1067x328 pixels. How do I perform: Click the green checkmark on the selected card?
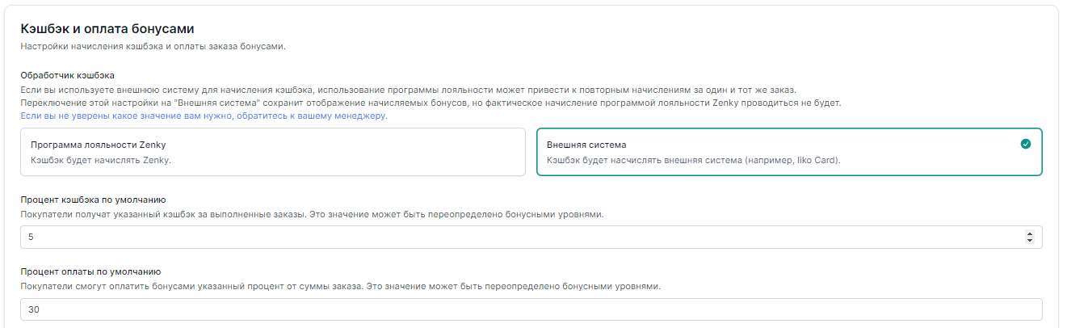[1025, 144]
